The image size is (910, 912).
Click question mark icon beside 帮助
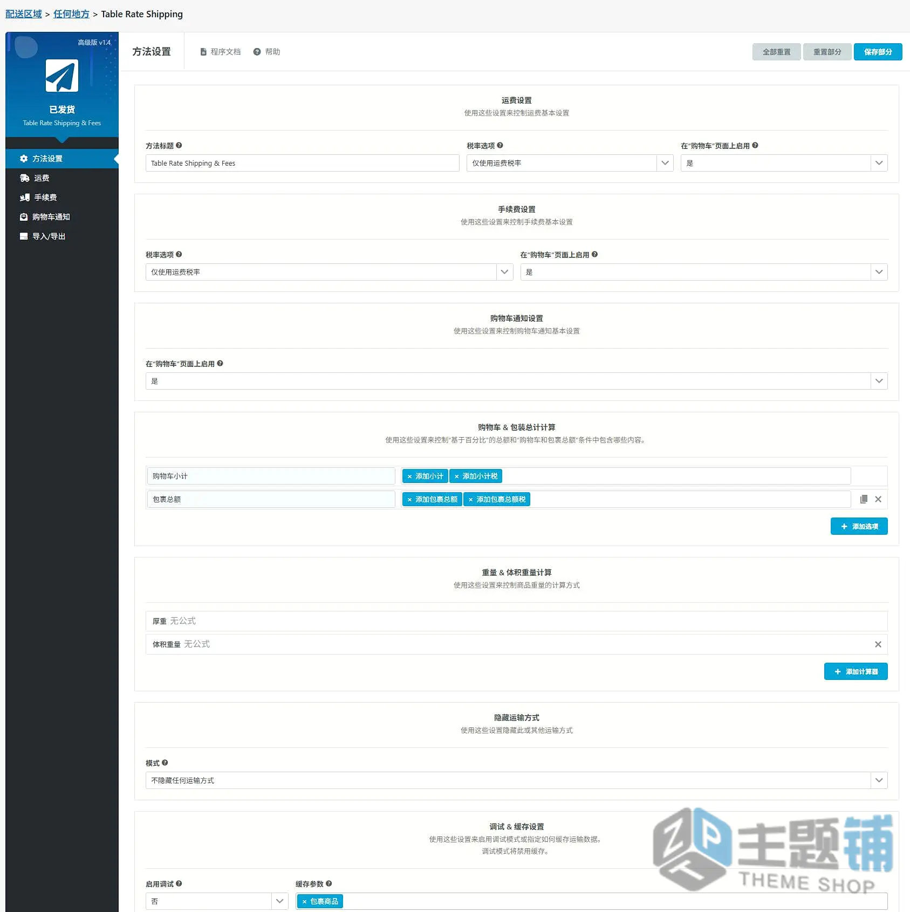[x=257, y=52]
